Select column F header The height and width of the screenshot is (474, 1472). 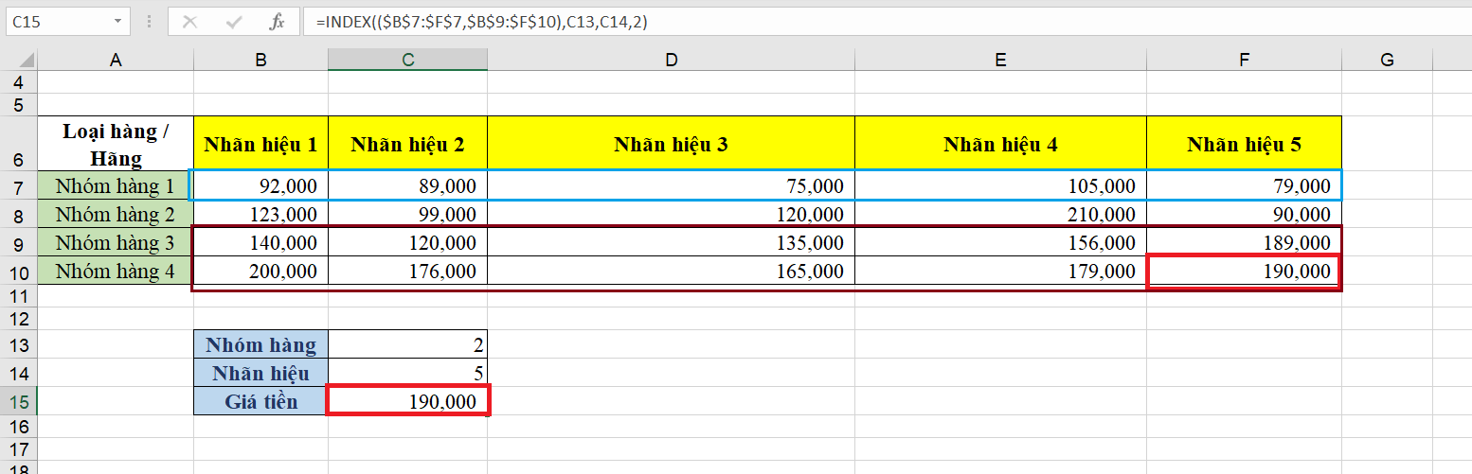[x=1243, y=60]
